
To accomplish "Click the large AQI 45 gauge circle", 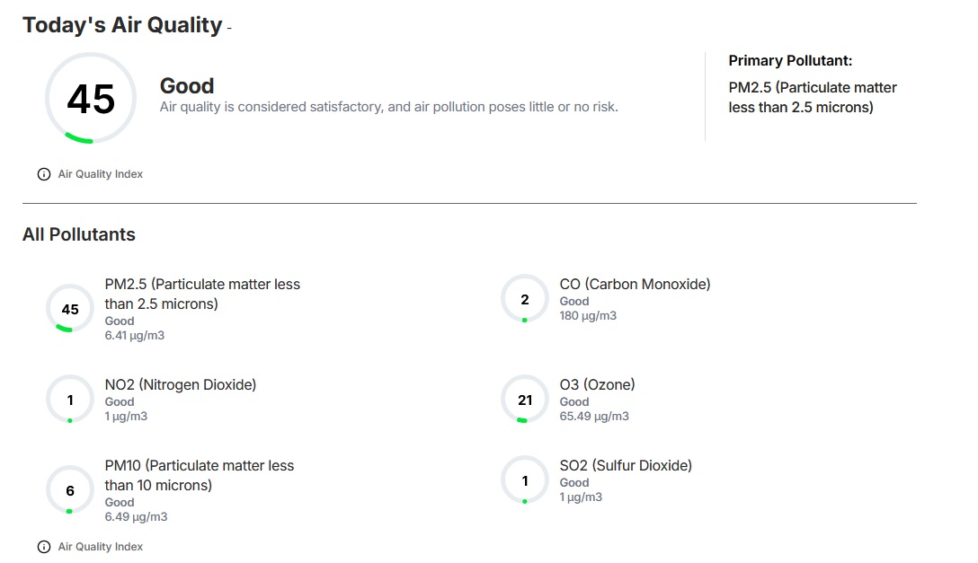I will (91, 99).
